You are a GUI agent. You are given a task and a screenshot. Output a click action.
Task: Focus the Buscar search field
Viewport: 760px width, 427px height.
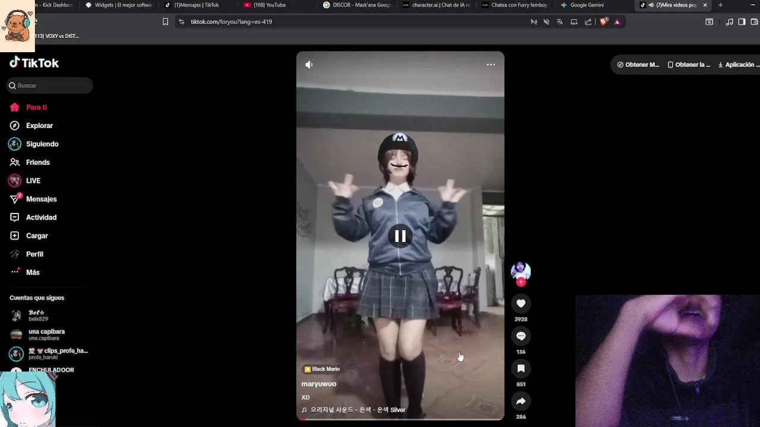(50, 85)
